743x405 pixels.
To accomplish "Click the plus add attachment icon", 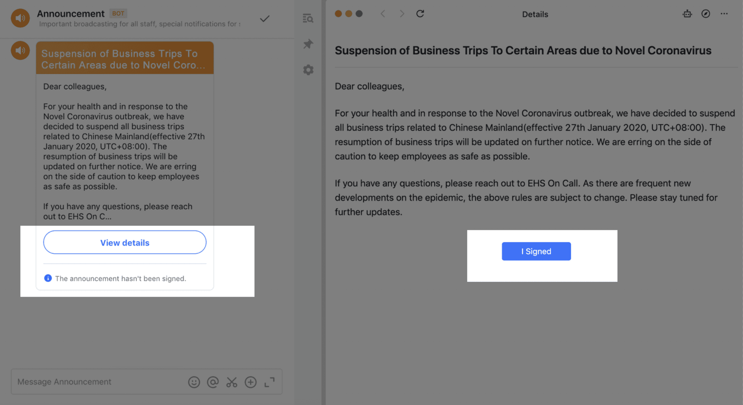I will point(250,382).
